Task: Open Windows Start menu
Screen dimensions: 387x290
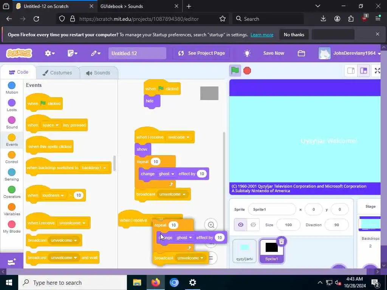Action: pyautogui.click(x=9, y=282)
